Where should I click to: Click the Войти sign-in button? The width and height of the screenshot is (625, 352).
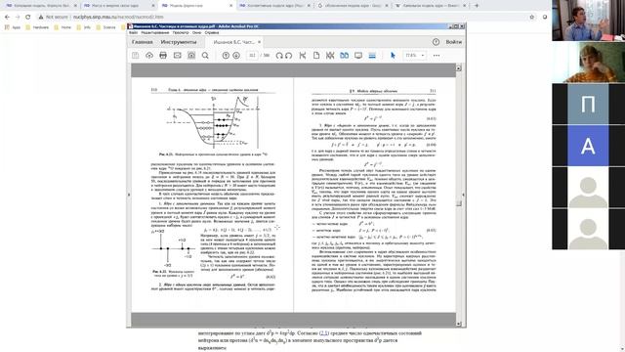pyautogui.click(x=453, y=42)
